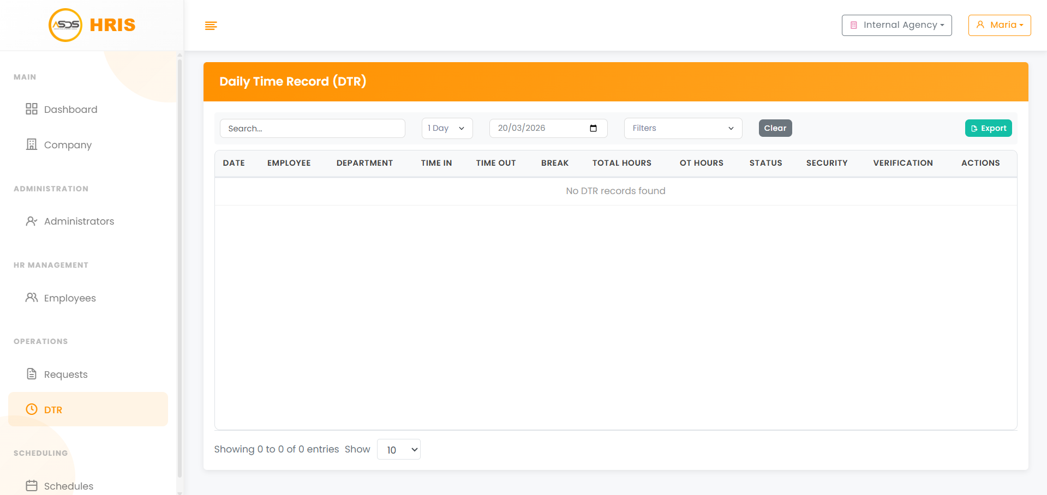This screenshot has width=1047, height=495.
Task: Open the Schedules page in sidebar
Action: point(68,486)
